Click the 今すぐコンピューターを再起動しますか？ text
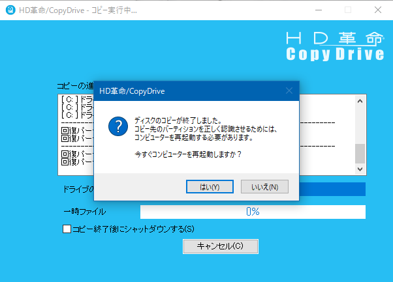The width and height of the screenshot is (393, 282). 188,154
